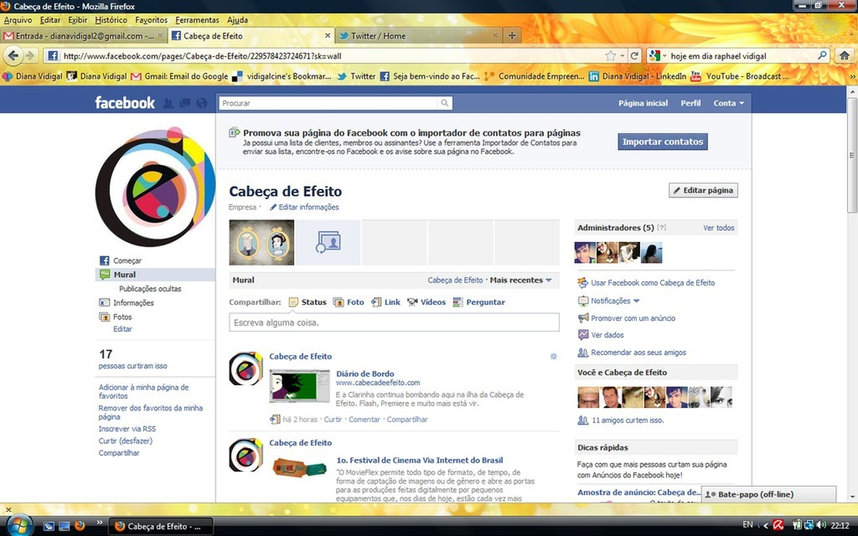Open the Favoritos menu
858x536 pixels.
click(x=151, y=20)
